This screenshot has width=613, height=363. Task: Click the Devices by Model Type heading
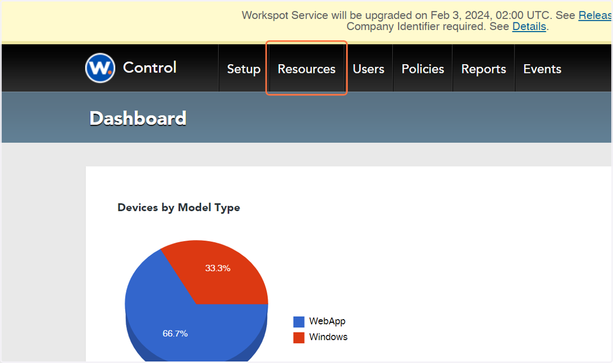(179, 208)
